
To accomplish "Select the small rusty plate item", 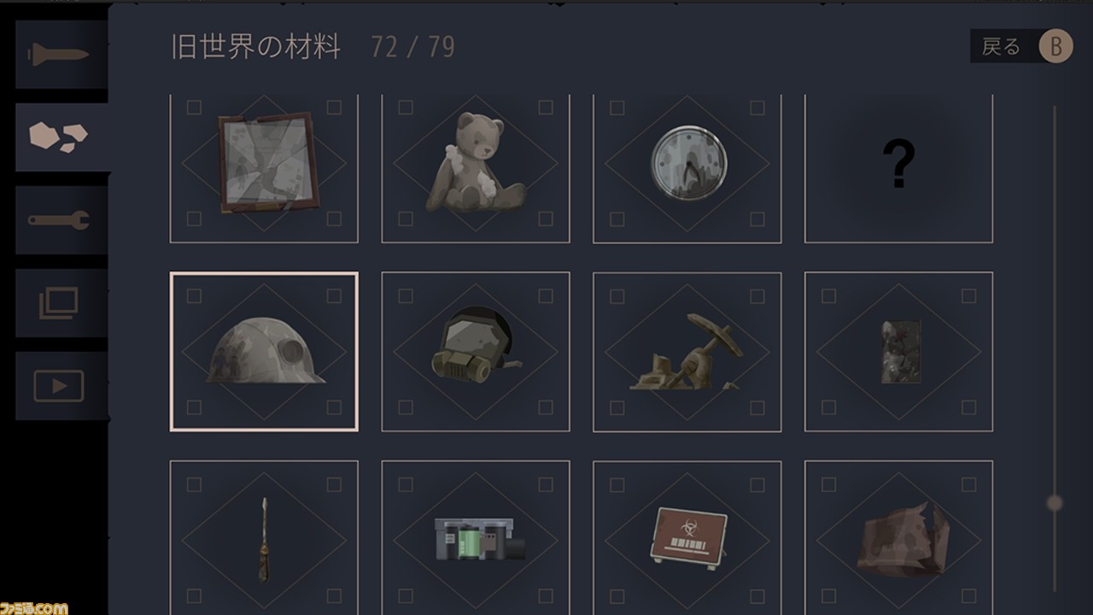I will point(899,352).
